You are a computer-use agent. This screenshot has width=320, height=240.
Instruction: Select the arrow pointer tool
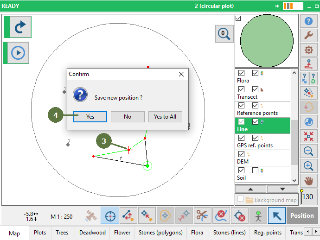[x=277, y=215]
